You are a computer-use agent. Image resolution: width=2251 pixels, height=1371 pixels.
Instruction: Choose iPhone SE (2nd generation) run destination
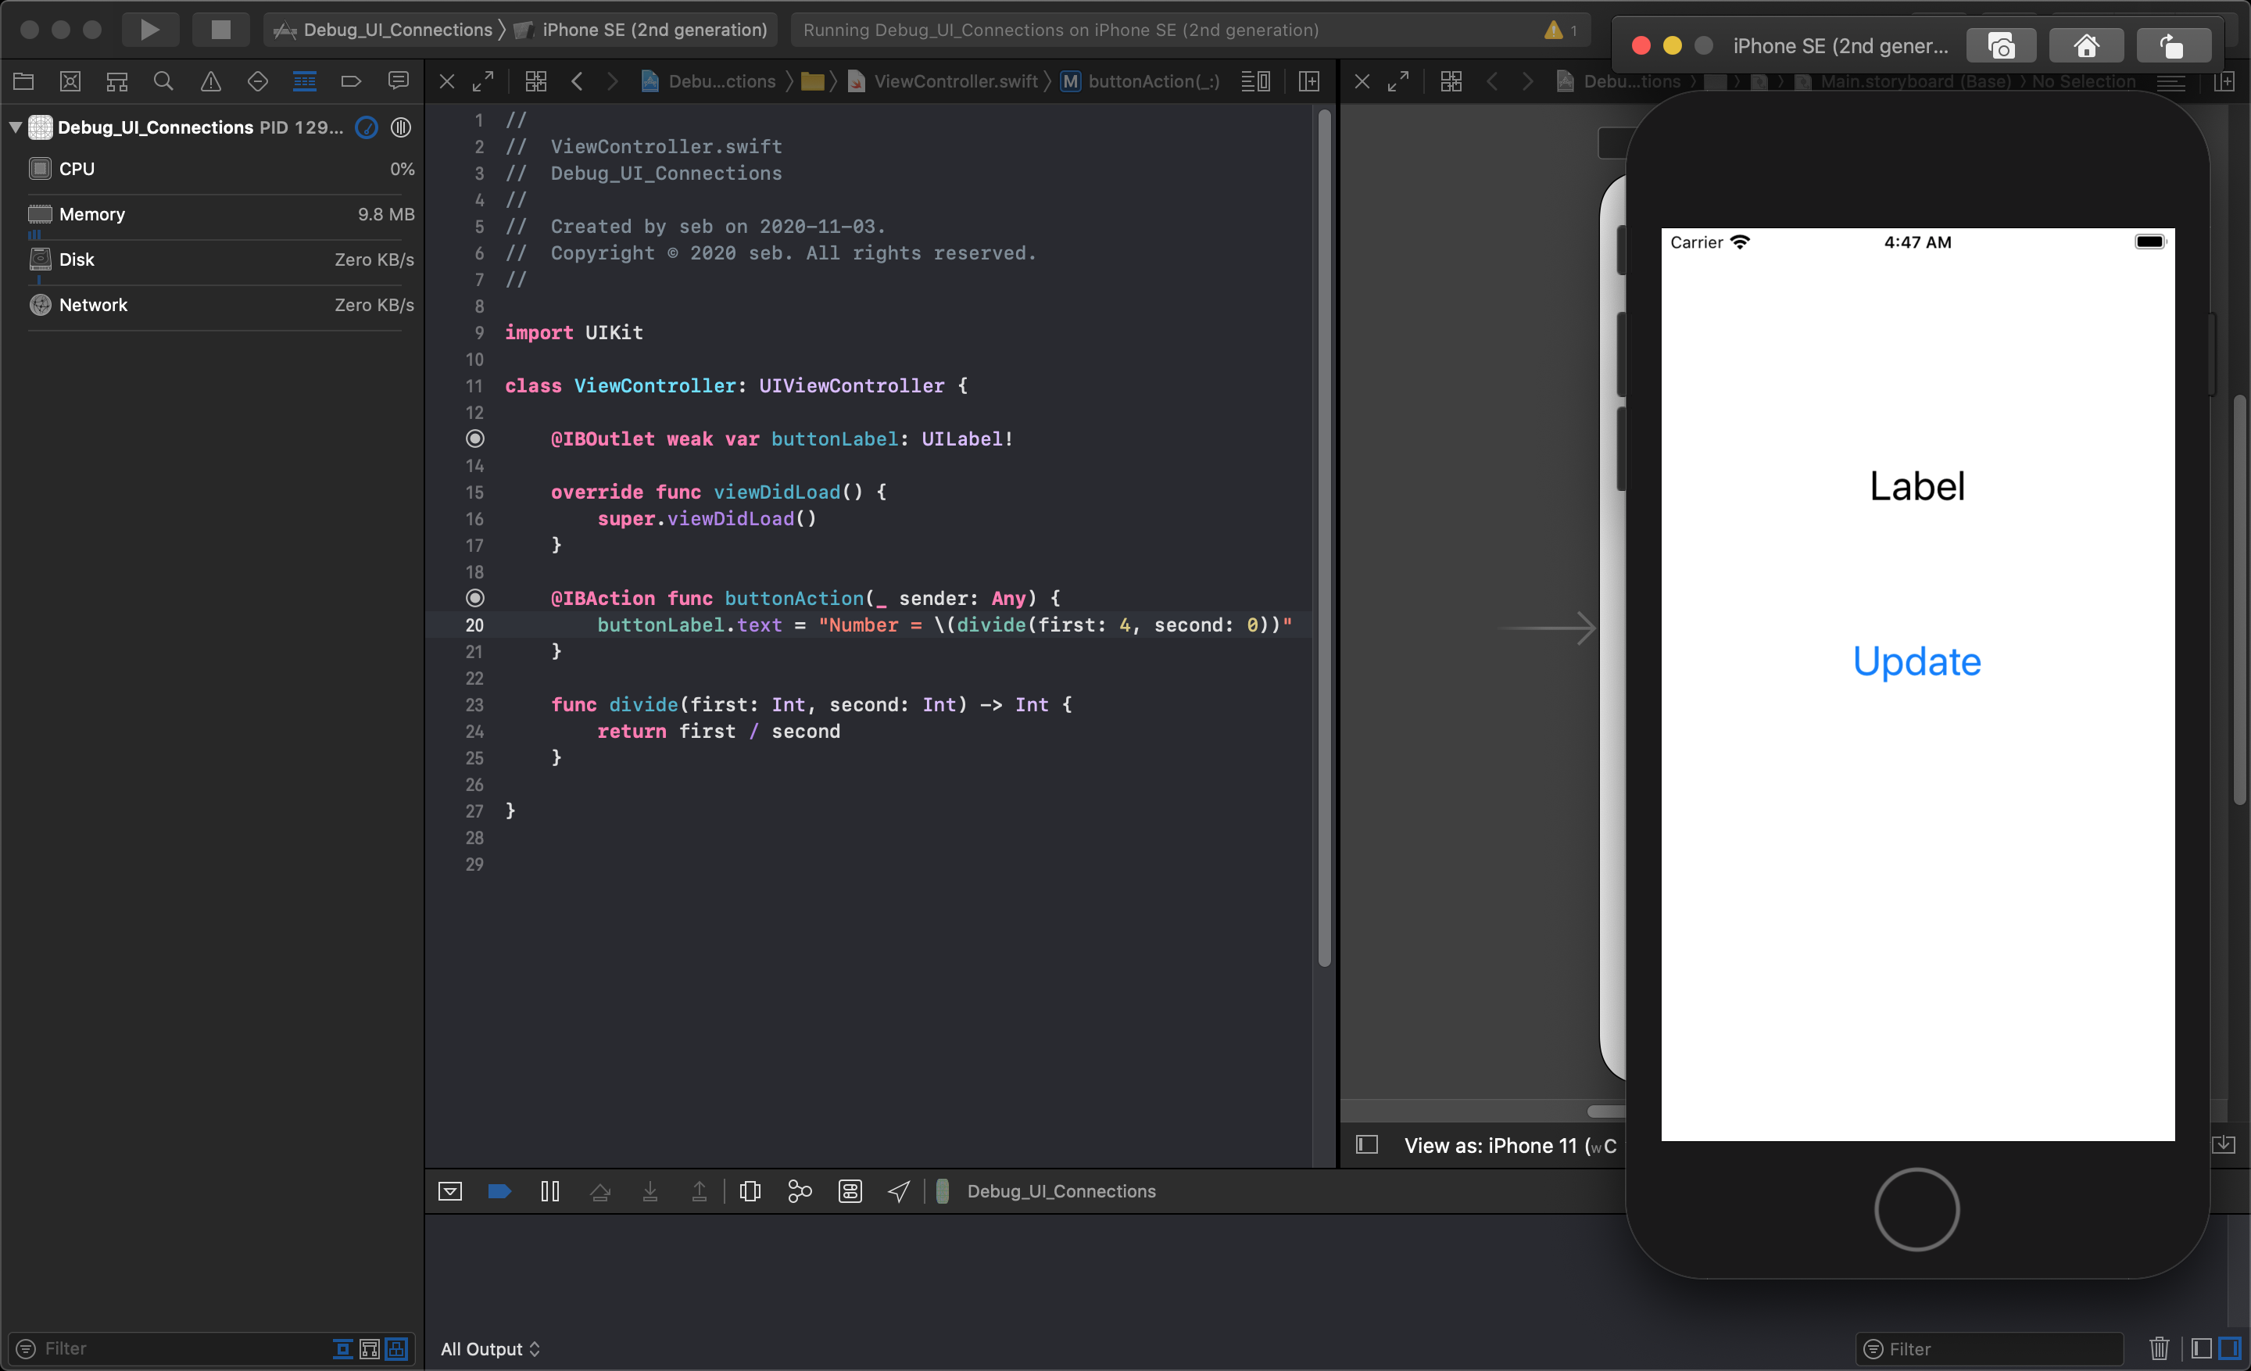pos(643,29)
